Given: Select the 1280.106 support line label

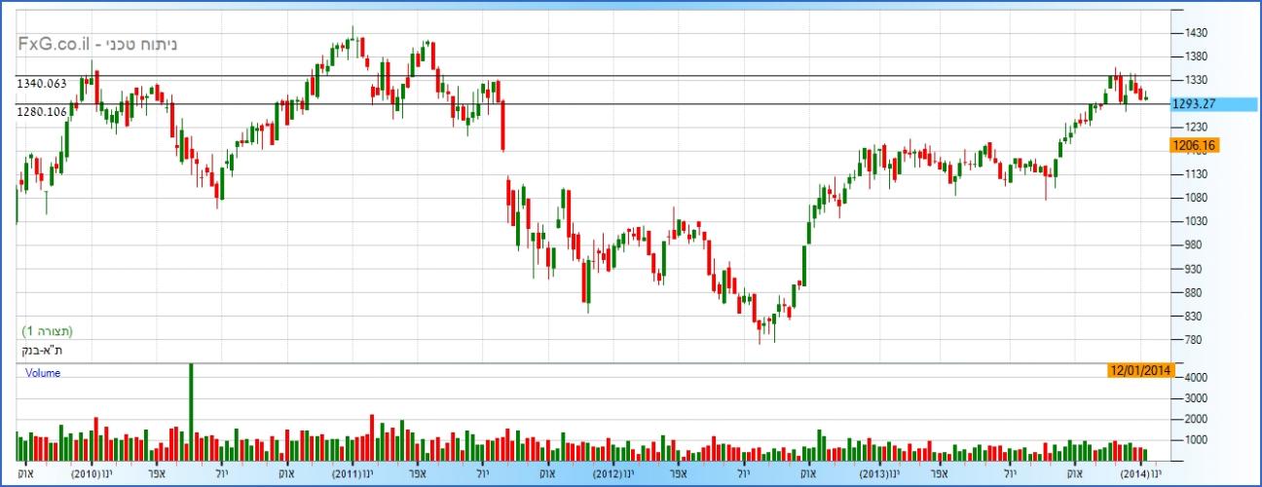Looking at the screenshot, I should click(42, 112).
